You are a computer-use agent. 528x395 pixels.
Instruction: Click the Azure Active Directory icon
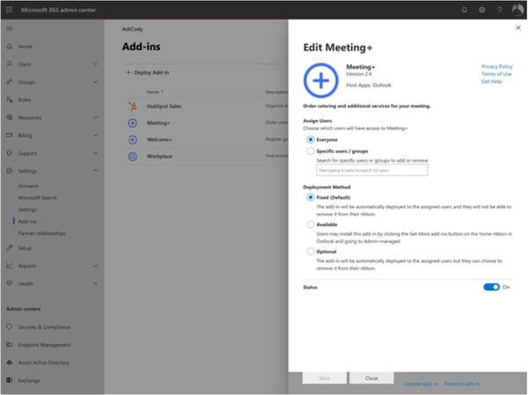(10, 362)
